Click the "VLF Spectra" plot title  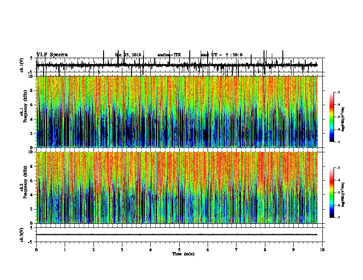tap(52, 55)
